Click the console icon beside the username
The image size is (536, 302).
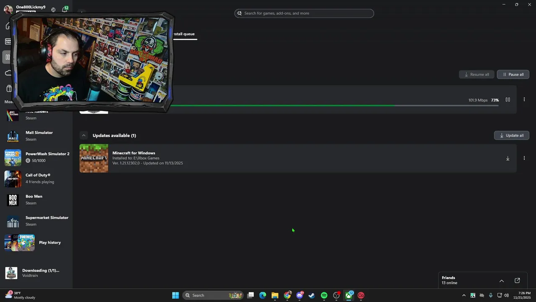click(x=53, y=10)
